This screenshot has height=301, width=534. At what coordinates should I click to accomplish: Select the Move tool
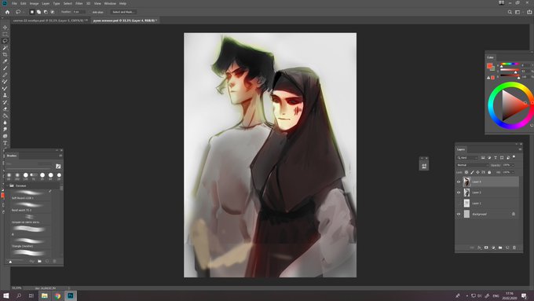[x=5, y=28]
